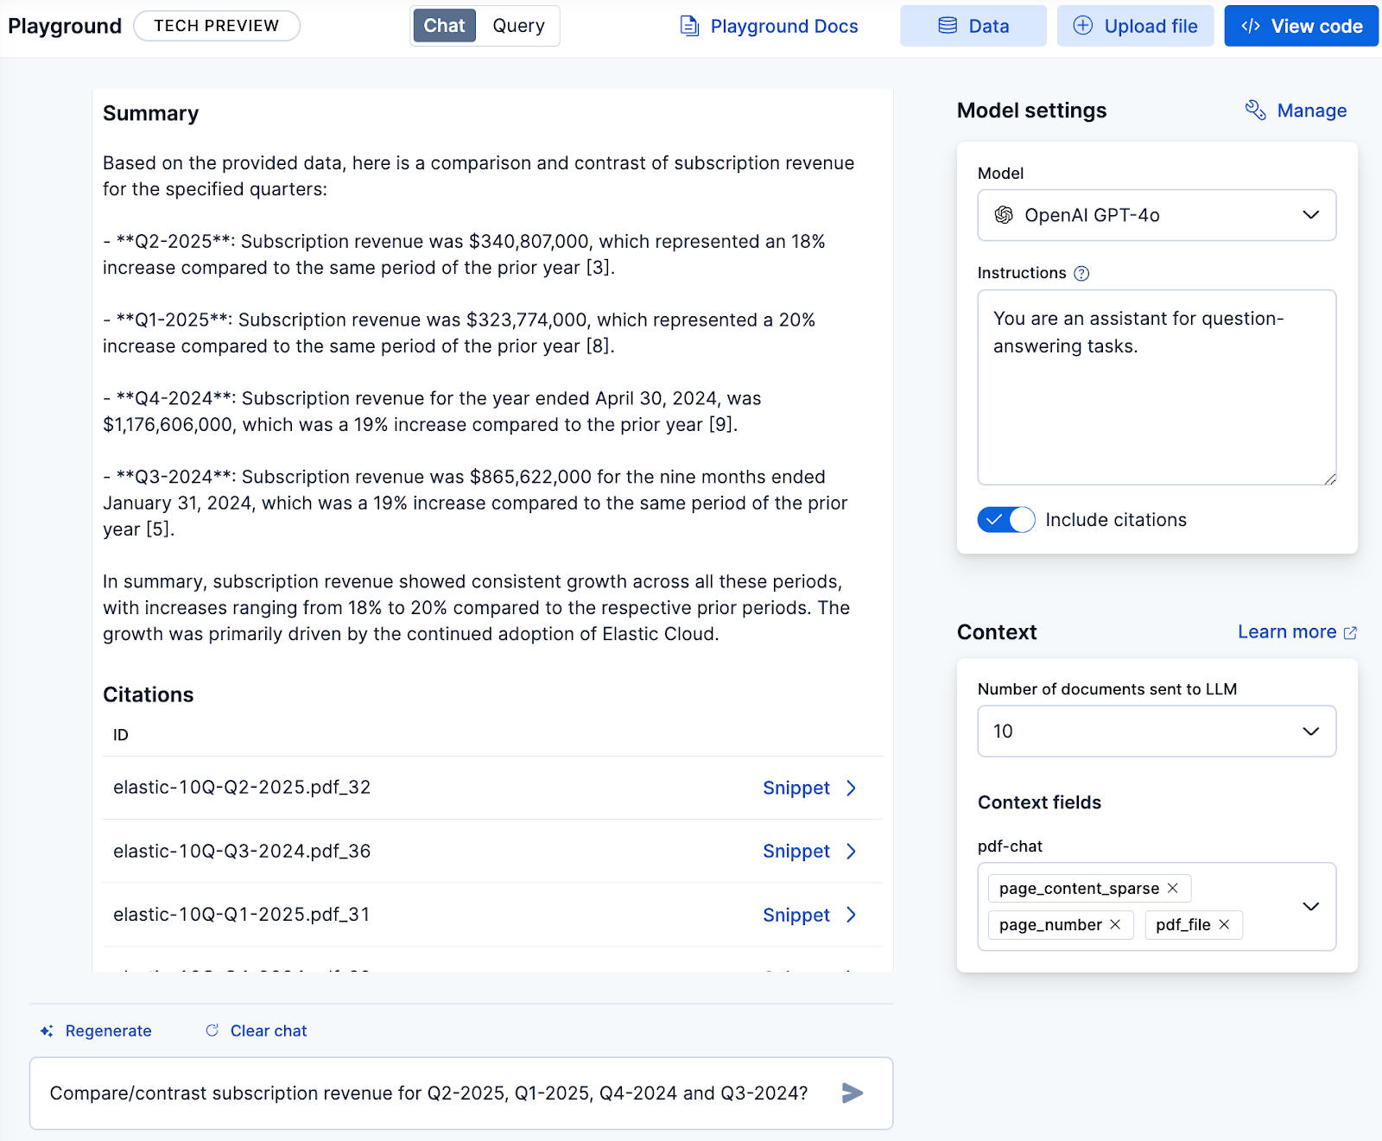Click the citation ID elastic-10Q-Q2-2025.pdf_32
Image resolution: width=1382 pixels, height=1141 pixels.
(242, 788)
